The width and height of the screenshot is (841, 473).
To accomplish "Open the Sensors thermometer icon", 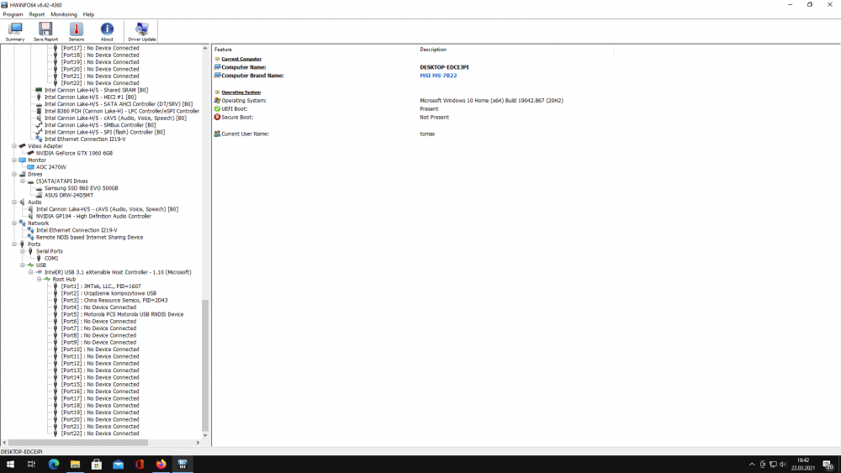I will coord(77,31).
